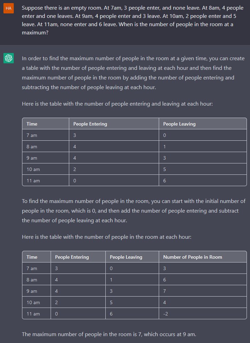Image resolution: width=250 pixels, height=343 pixels.
Task: Click the '10 am' cell in first table
Action: [45, 169]
